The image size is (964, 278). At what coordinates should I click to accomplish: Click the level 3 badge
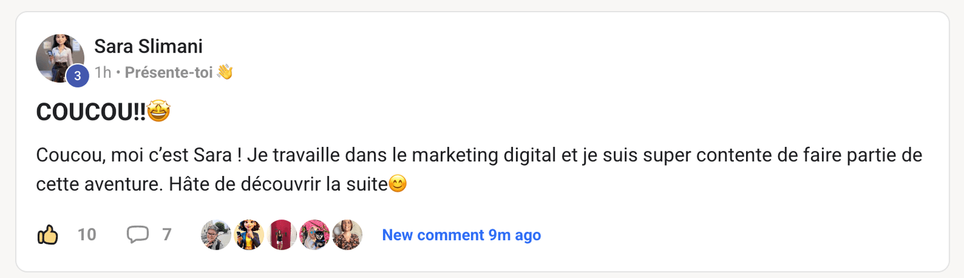78,76
